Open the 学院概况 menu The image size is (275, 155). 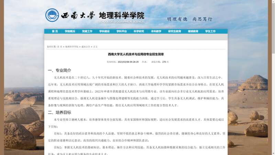click(x=70, y=31)
